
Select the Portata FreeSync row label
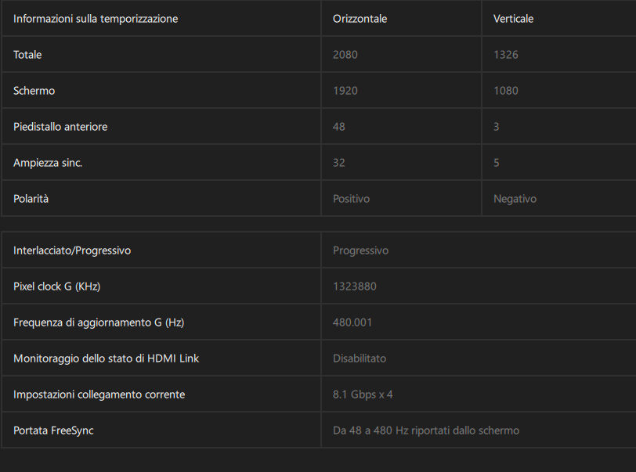53,431
